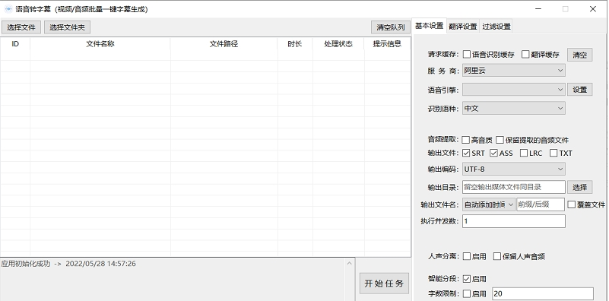
Task: Open the 输出文件名 自动添加时间 dropdown
Action: coord(489,204)
